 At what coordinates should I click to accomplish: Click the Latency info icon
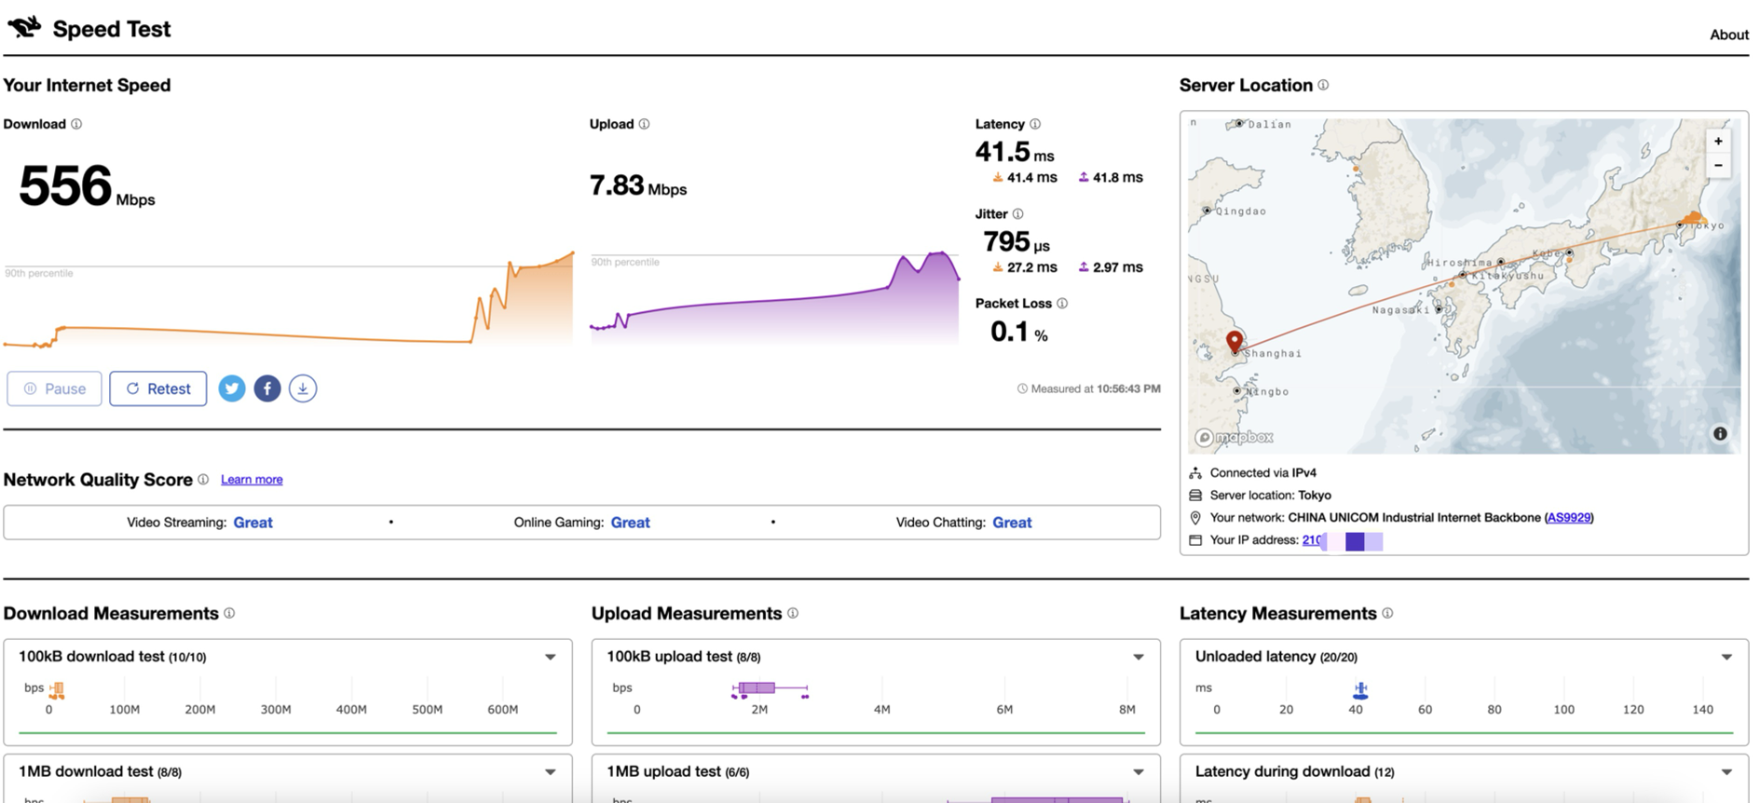coord(1035,124)
